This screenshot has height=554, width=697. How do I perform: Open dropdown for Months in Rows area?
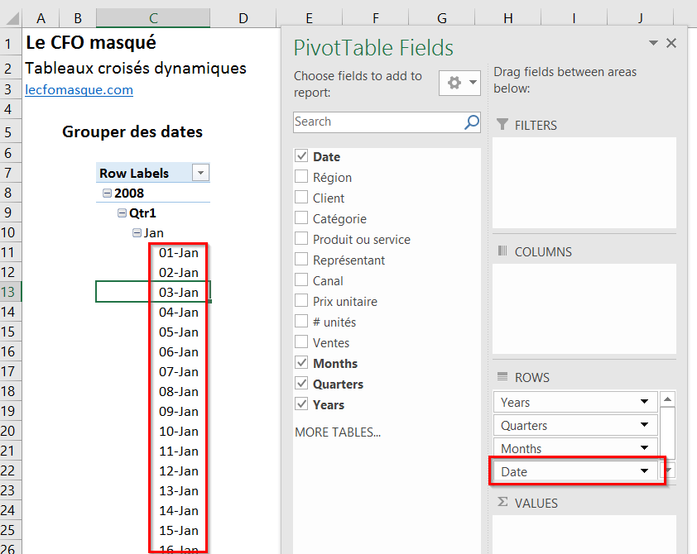[x=644, y=449]
